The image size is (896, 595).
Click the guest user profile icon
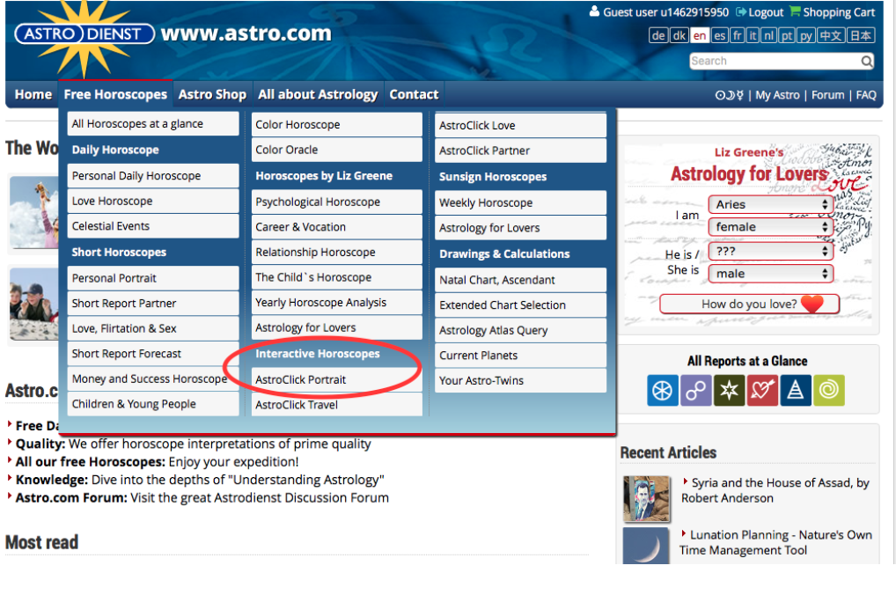click(x=594, y=11)
